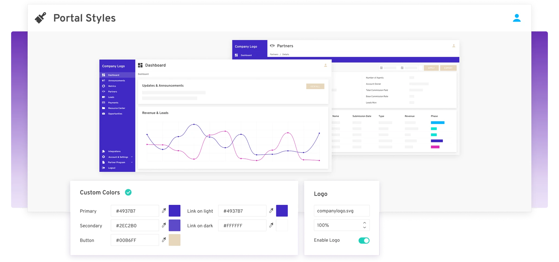Click the Link on light eyedropper icon
The height and width of the screenshot is (262, 559).
point(271,211)
